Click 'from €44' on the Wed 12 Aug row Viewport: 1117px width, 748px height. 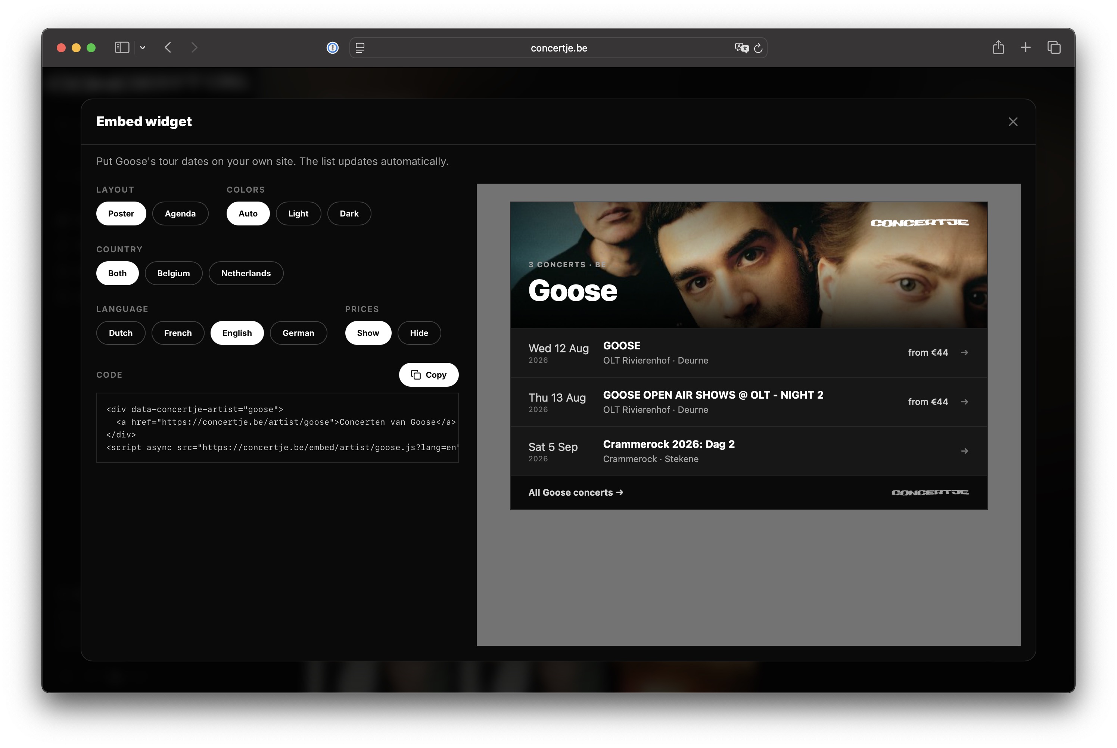tap(928, 352)
